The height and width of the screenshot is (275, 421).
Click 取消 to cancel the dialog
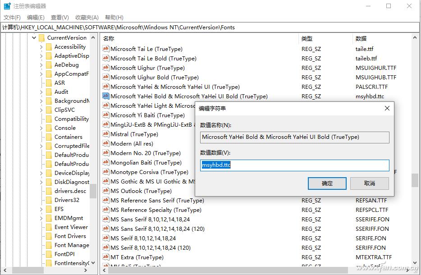point(369,183)
